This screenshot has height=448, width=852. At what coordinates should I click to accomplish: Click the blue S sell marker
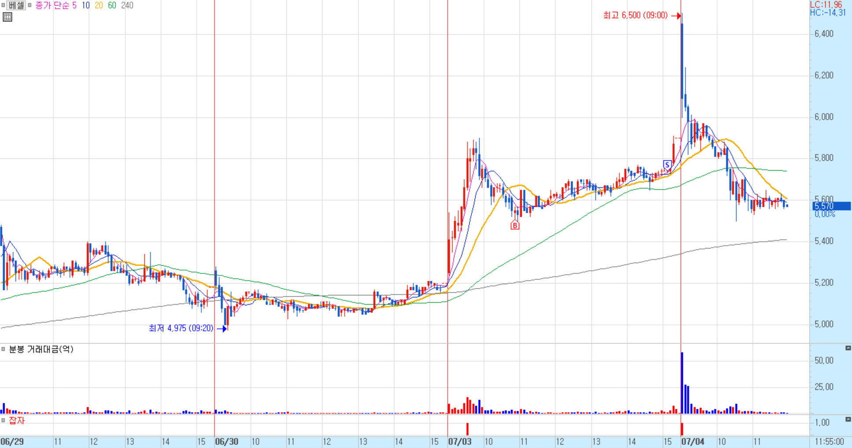[x=668, y=165]
